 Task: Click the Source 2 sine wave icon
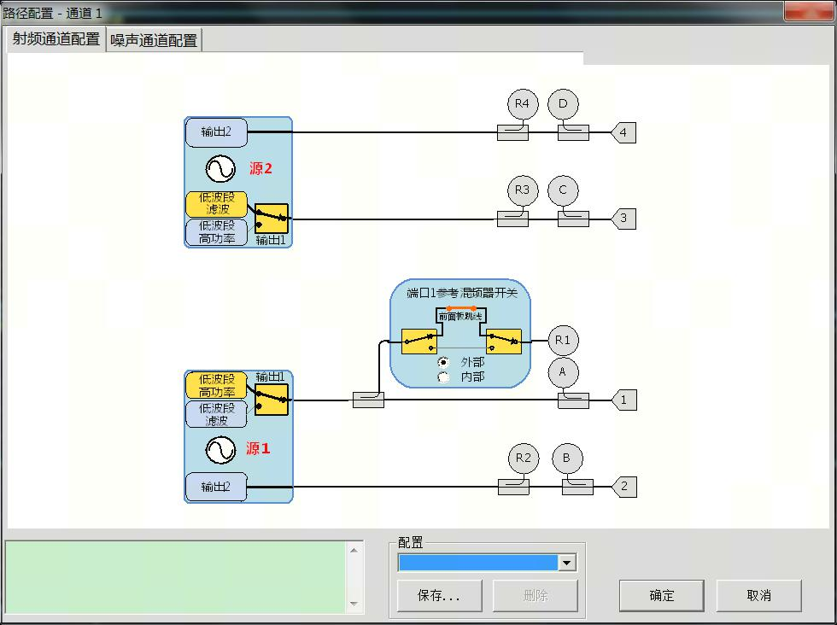[x=219, y=168]
